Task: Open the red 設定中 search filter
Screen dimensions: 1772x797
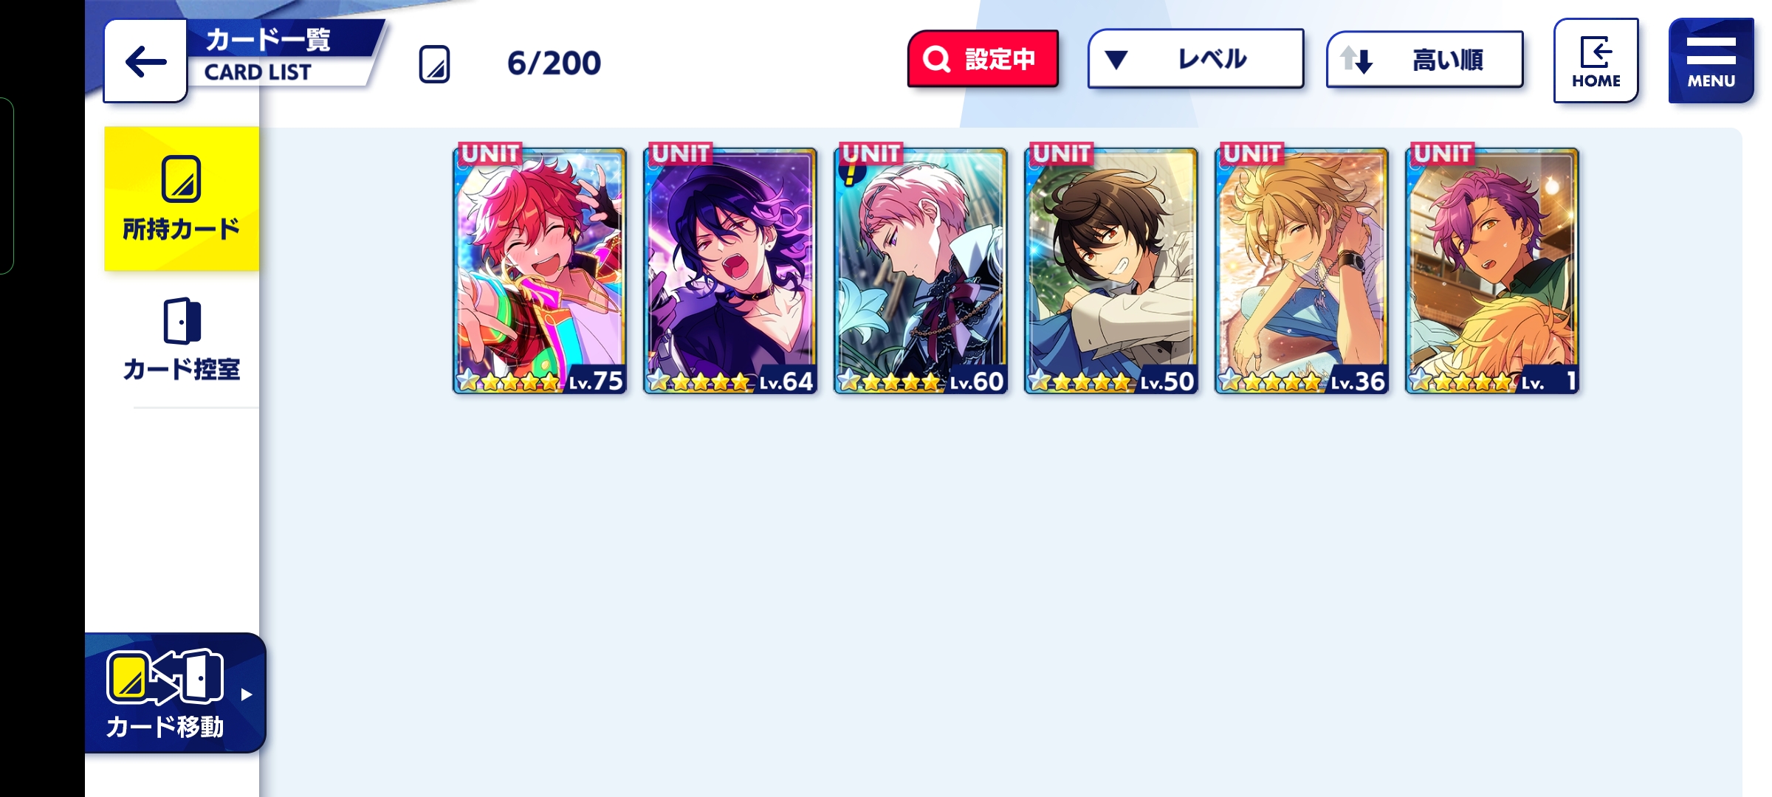Action: [x=983, y=58]
